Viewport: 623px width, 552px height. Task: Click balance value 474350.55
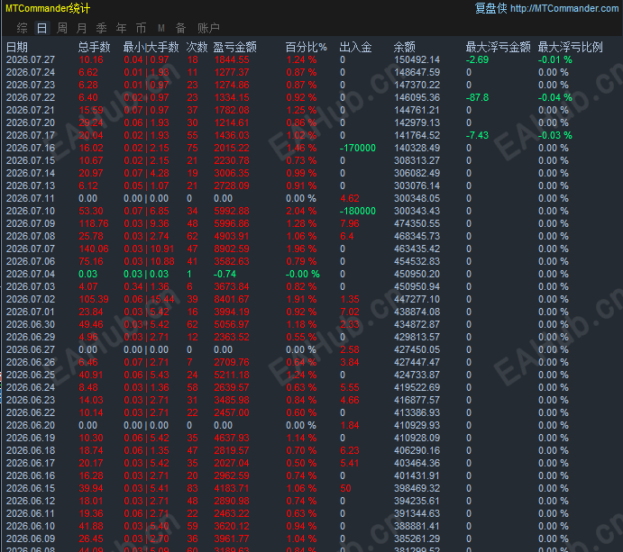pyautogui.click(x=417, y=224)
